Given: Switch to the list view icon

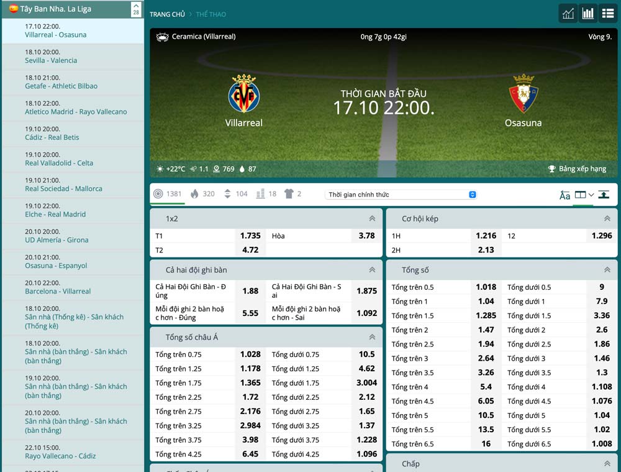Looking at the screenshot, I should coord(607,14).
